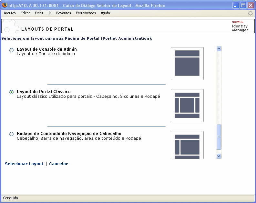Open the Exibir menu

pyautogui.click(x=39, y=13)
